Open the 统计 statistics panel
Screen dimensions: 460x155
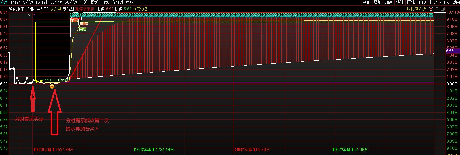pyautogui.click(x=400, y=2)
